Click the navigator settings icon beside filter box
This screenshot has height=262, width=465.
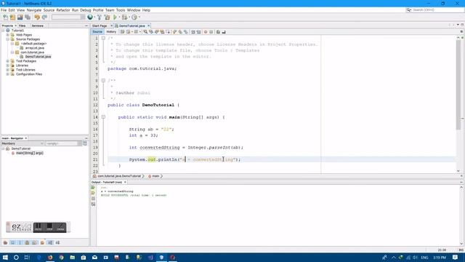[85, 143]
